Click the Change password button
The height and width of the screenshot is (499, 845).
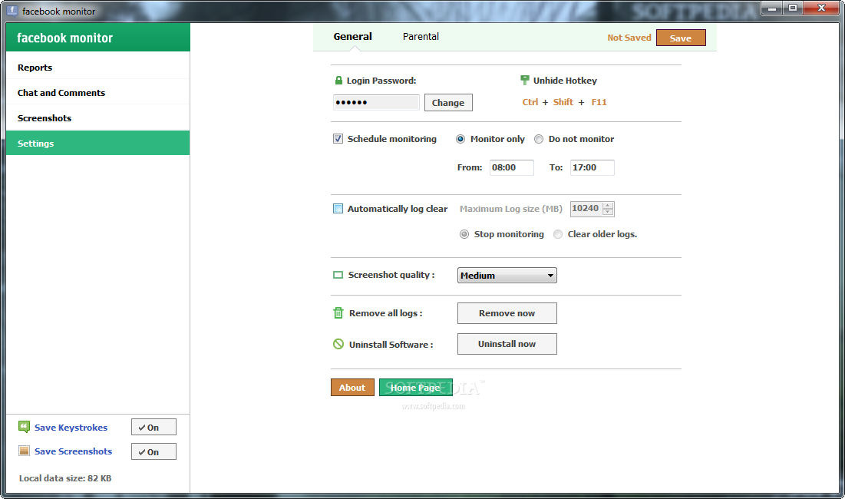tap(448, 102)
